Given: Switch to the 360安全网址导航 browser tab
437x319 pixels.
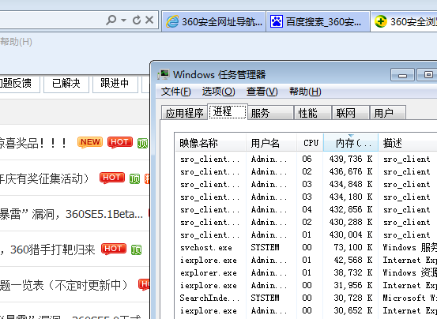Looking at the screenshot, I should 214,21.
